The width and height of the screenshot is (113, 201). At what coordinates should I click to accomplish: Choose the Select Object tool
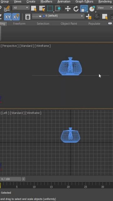(34, 8)
